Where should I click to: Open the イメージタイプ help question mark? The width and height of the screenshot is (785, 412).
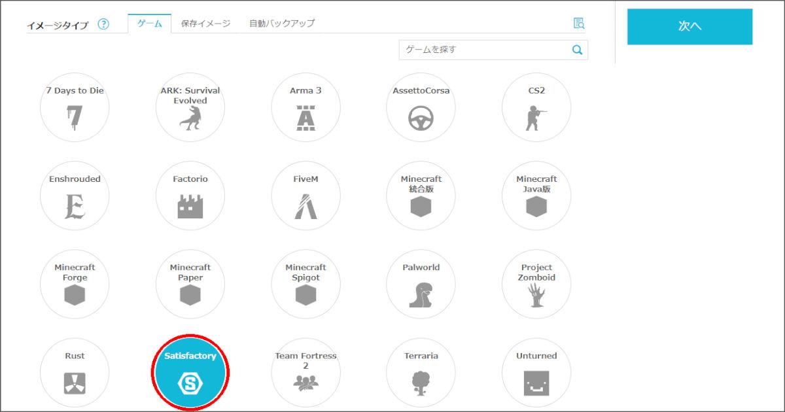103,24
